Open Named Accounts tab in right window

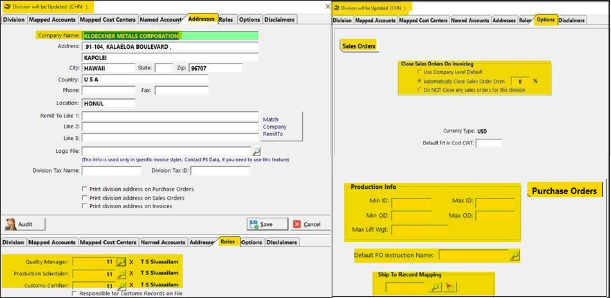click(x=470, y=20)
